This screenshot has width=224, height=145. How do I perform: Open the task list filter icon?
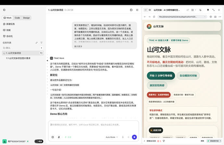click(42, 43)
